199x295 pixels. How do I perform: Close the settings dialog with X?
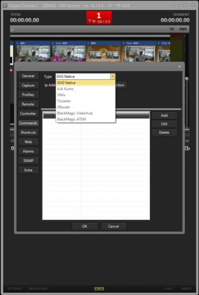coord(179,67)
